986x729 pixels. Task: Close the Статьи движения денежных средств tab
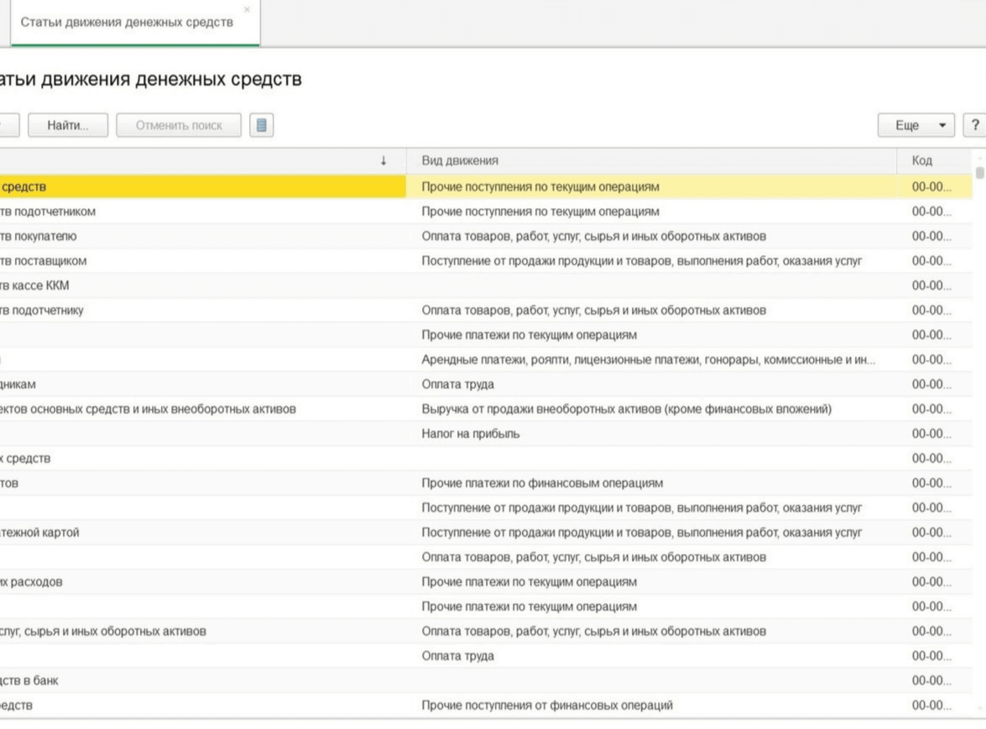pos(247,10)
